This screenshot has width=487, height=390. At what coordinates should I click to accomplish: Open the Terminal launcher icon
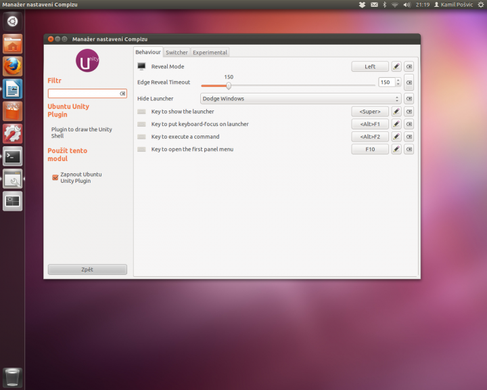[x=12, y=156]
